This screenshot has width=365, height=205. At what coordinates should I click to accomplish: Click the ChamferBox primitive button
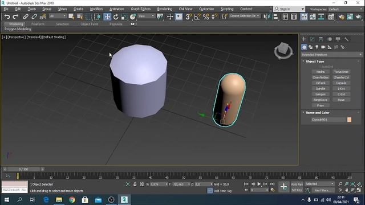[321, 77]
